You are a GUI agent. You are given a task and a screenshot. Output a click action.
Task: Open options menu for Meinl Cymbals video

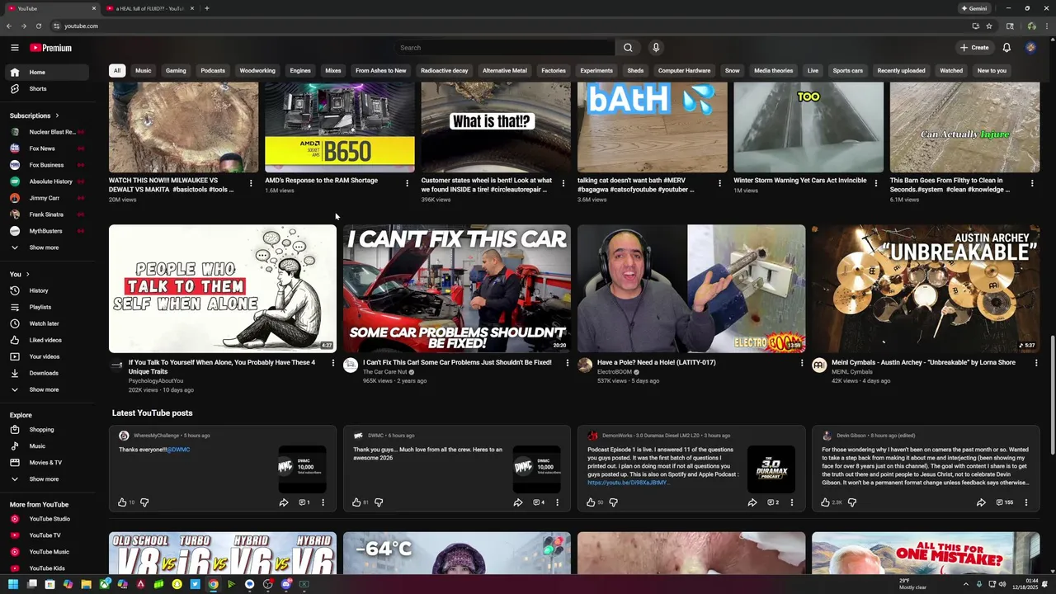(1036, 363)
